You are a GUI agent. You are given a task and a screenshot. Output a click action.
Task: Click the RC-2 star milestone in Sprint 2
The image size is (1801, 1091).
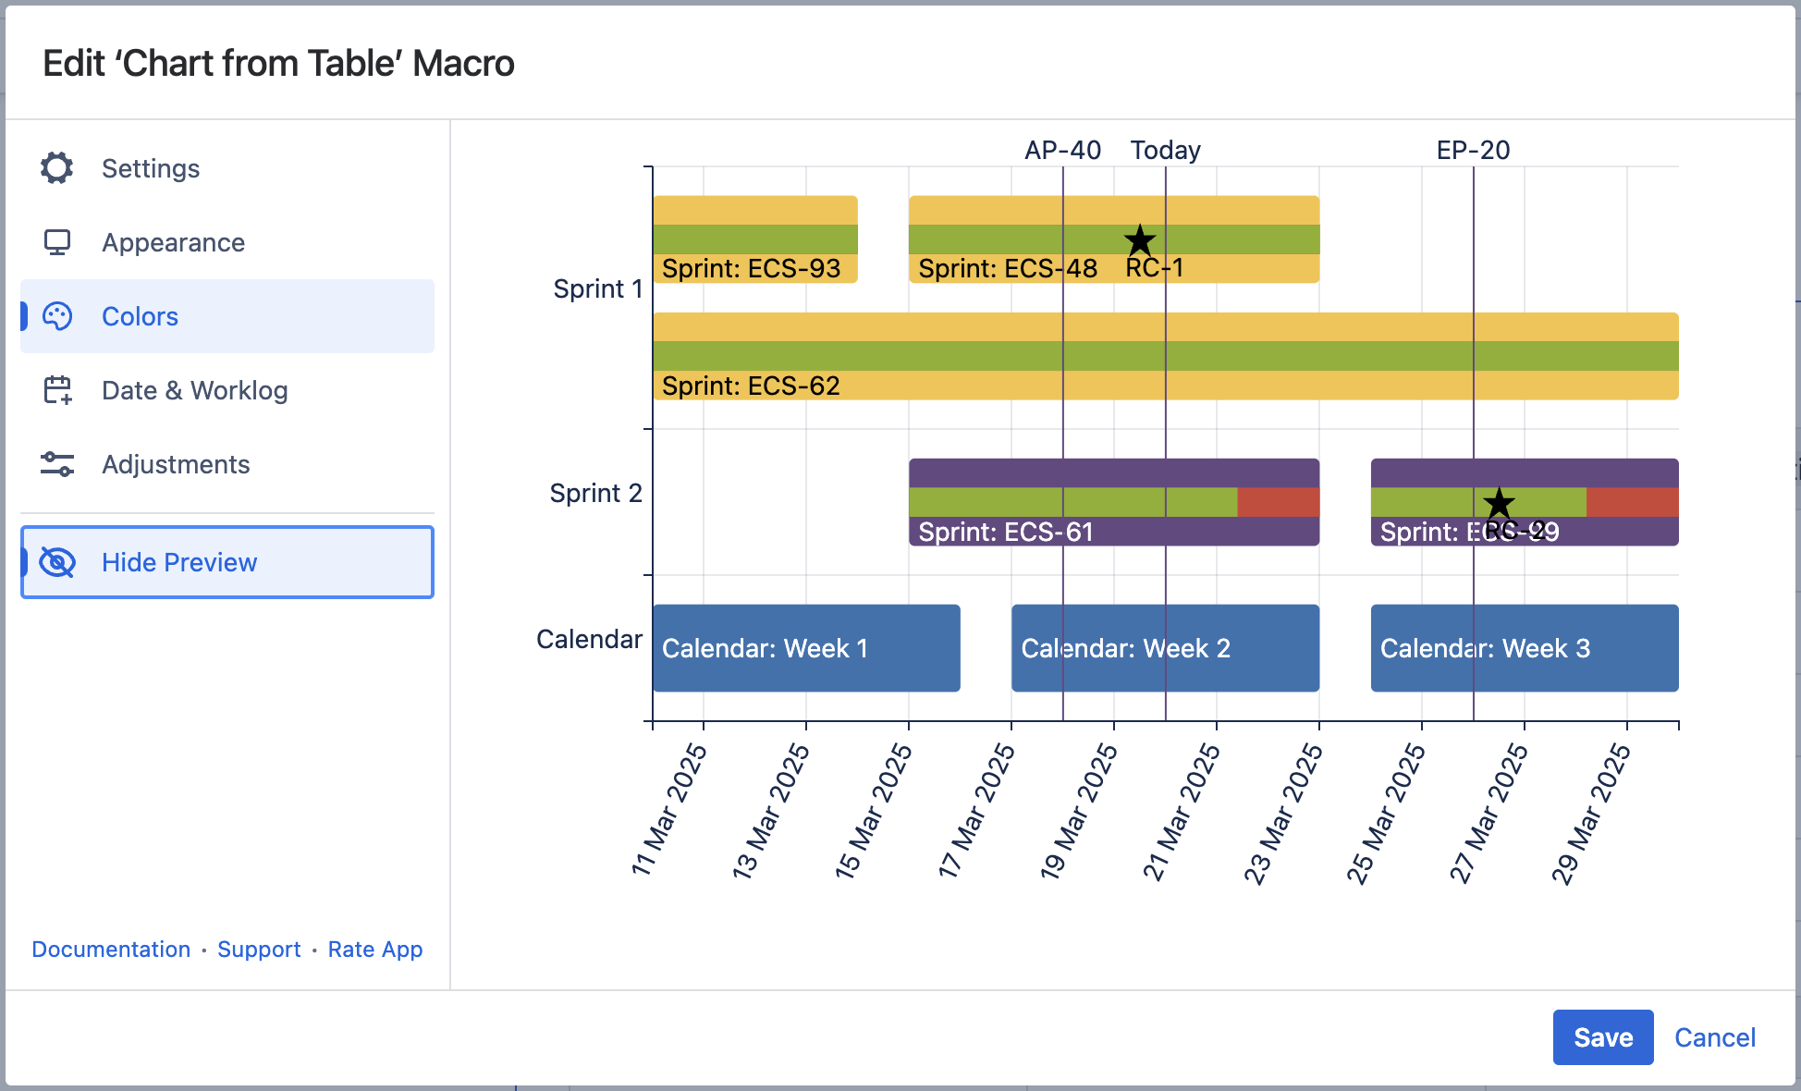(1499, 504)
